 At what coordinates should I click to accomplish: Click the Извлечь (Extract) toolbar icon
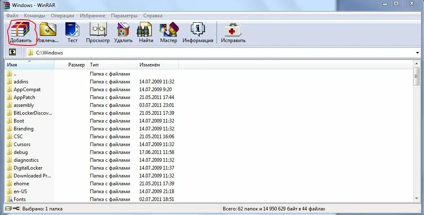tap(48, 29)
